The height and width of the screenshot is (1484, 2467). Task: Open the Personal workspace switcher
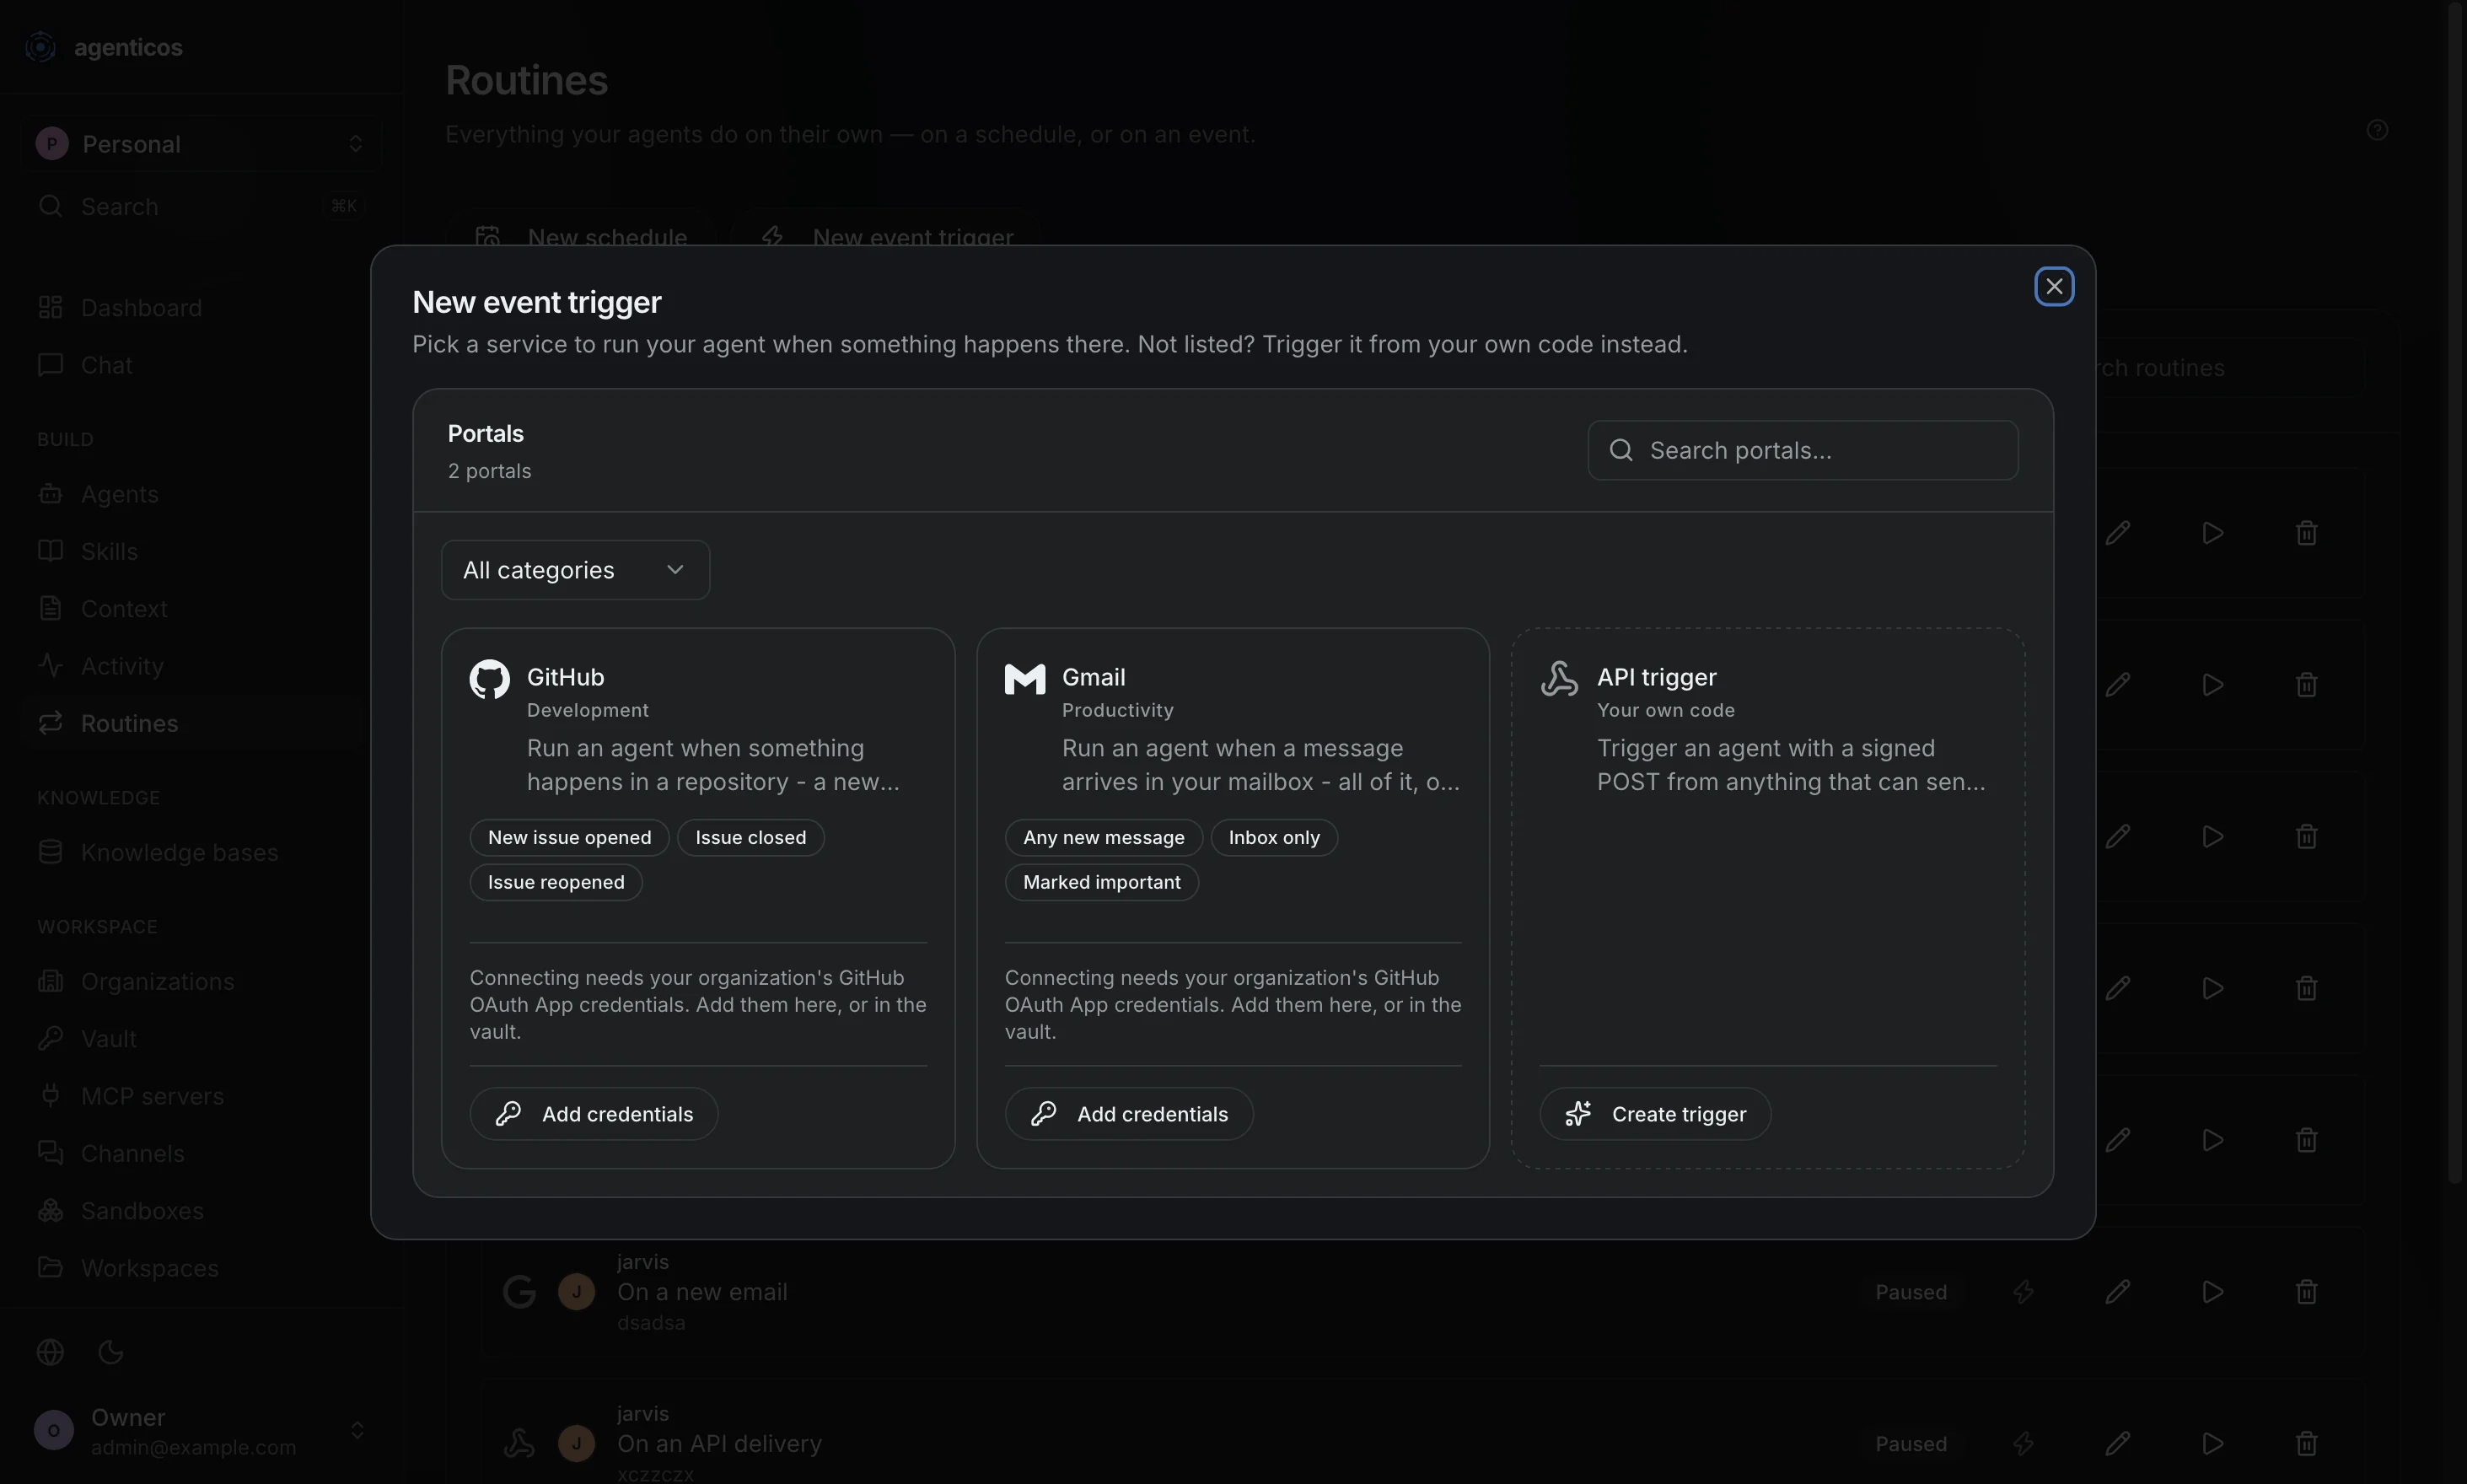[x=200, y=144]
